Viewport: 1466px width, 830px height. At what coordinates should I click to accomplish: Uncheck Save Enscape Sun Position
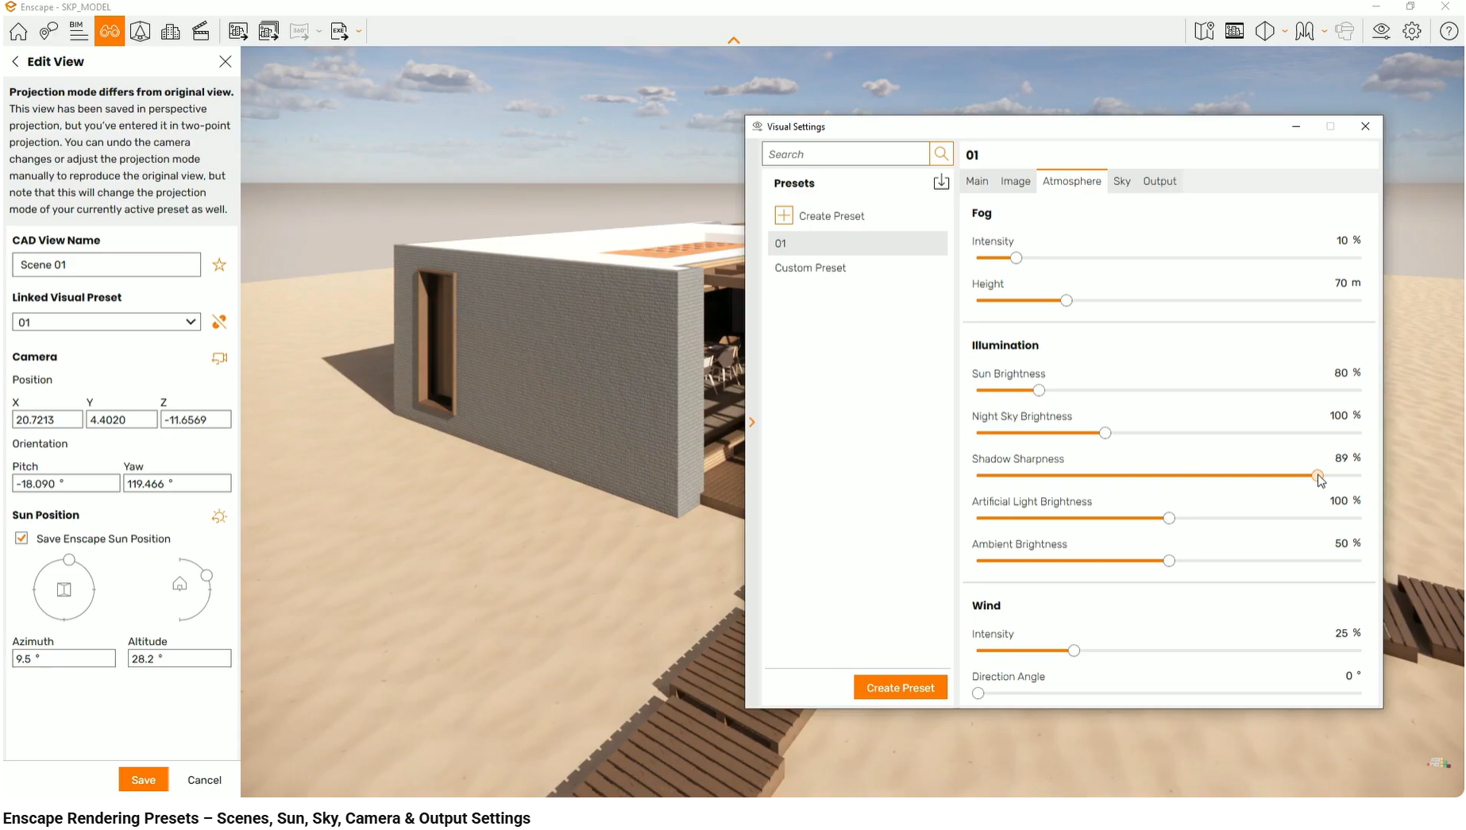point(21,539)
